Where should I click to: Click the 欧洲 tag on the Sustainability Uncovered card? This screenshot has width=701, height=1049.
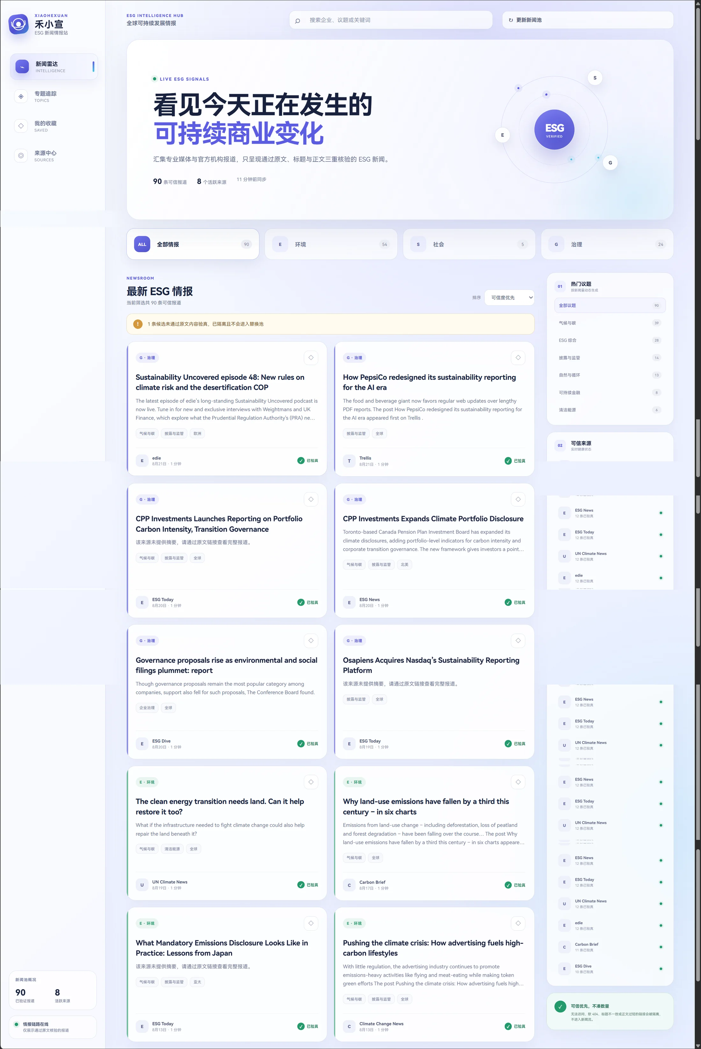click(197, 434)
